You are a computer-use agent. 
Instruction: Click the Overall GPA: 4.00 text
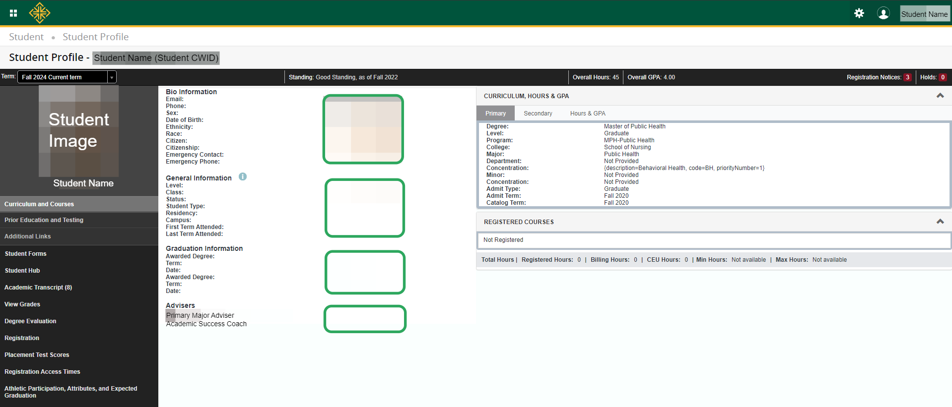coord(651,77)
